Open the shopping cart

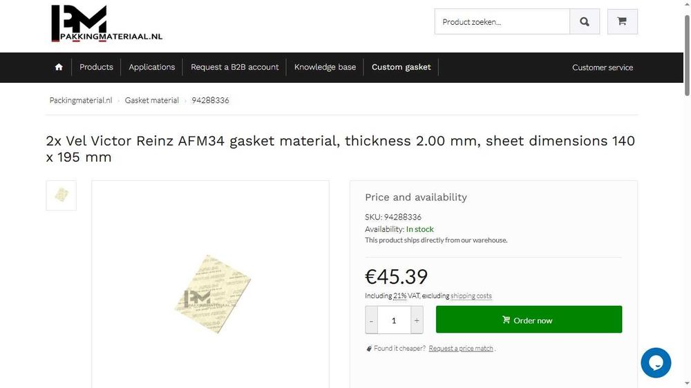pyautogui.click(x=622, y=21)
